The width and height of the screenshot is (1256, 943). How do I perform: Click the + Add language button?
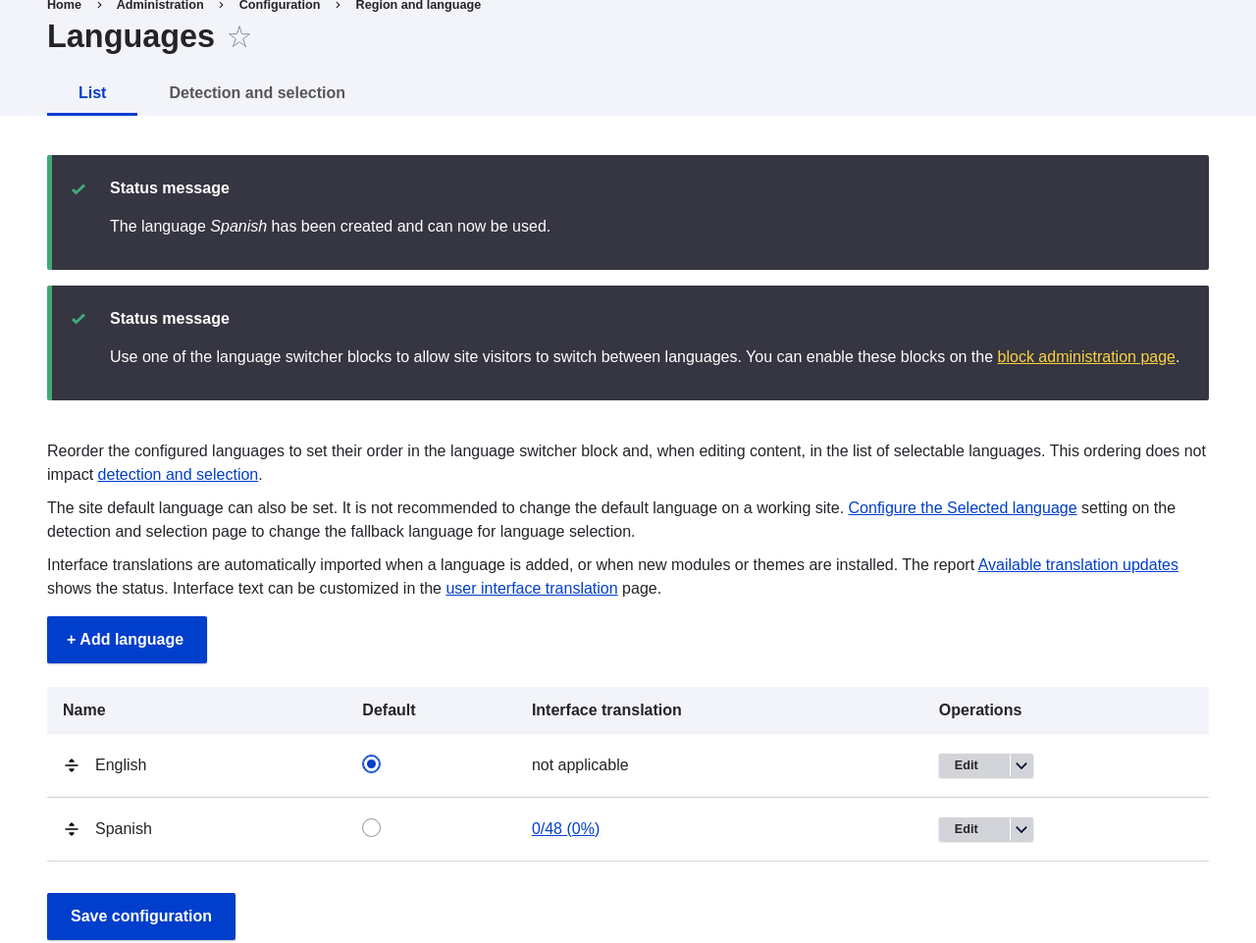tap(127, 640)
